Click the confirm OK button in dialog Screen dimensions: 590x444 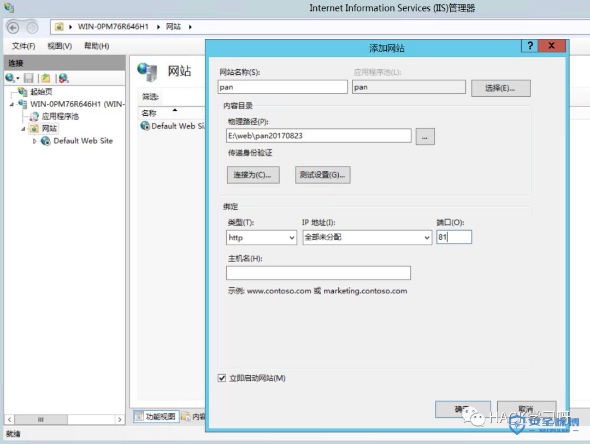coord(463,409)
